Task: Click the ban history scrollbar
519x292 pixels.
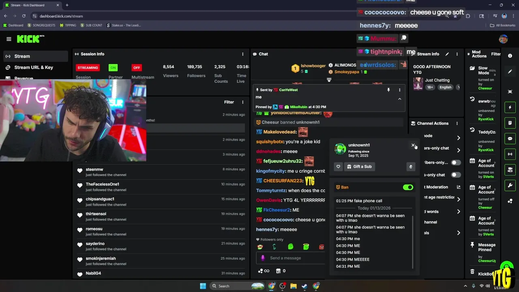Action: [x=413, y=242]
